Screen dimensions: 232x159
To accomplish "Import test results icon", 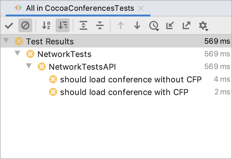I will click(x=170, y=26).
